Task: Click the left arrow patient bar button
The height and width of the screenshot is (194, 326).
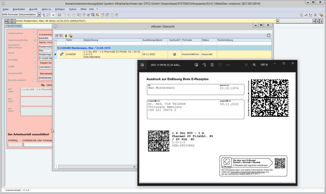Action: pyautogui.click(x=6, y=21)
